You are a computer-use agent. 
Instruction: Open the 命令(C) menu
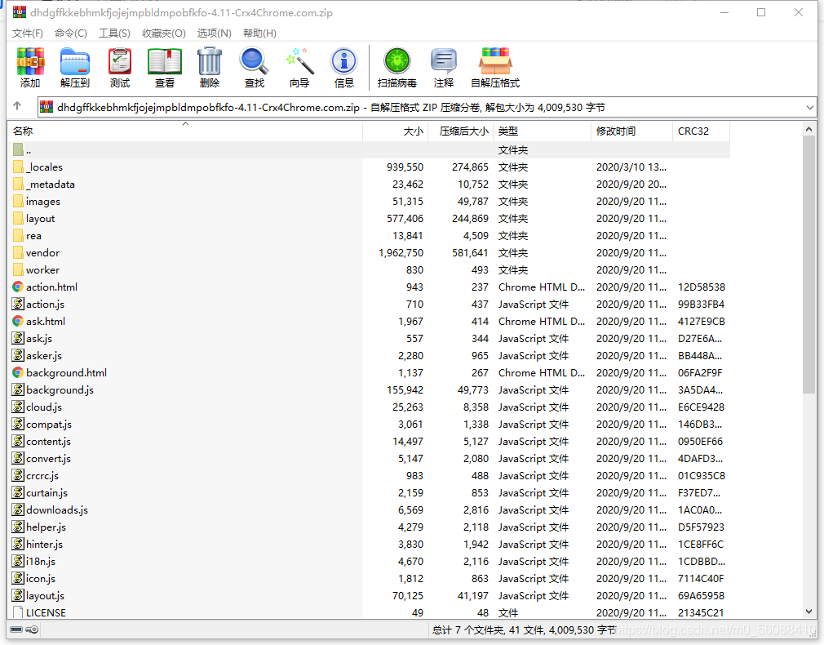pos(70,33)
